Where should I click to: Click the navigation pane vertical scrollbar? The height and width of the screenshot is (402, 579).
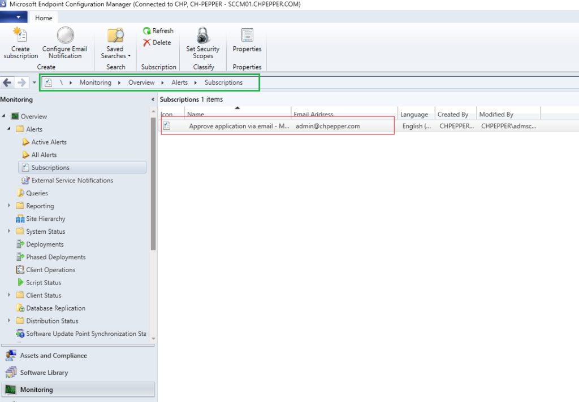pyautogui.click(x=153, y=183)
